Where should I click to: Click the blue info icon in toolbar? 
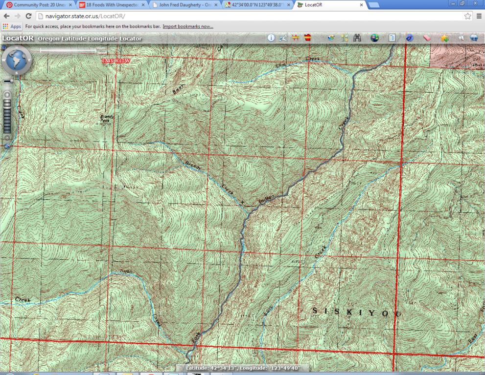pos(271,38)
